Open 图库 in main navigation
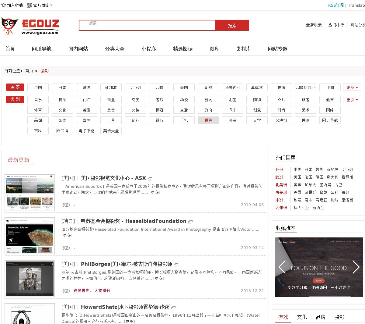 (x=214, y=49)
